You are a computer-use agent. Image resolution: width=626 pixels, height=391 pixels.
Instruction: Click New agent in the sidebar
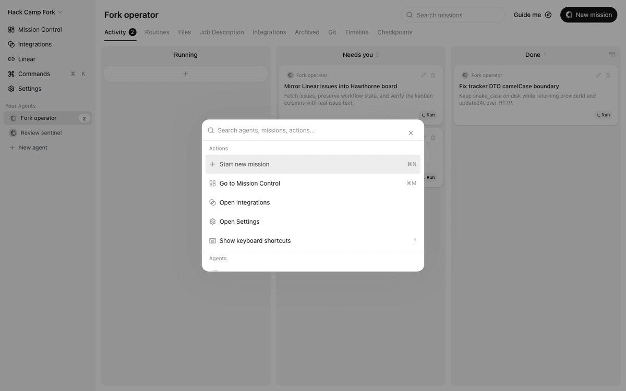[47, 148]
